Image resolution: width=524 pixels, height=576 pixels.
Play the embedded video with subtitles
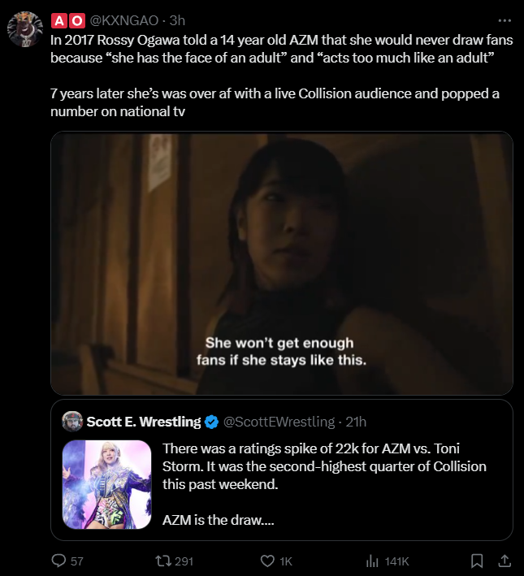(281, 264)
